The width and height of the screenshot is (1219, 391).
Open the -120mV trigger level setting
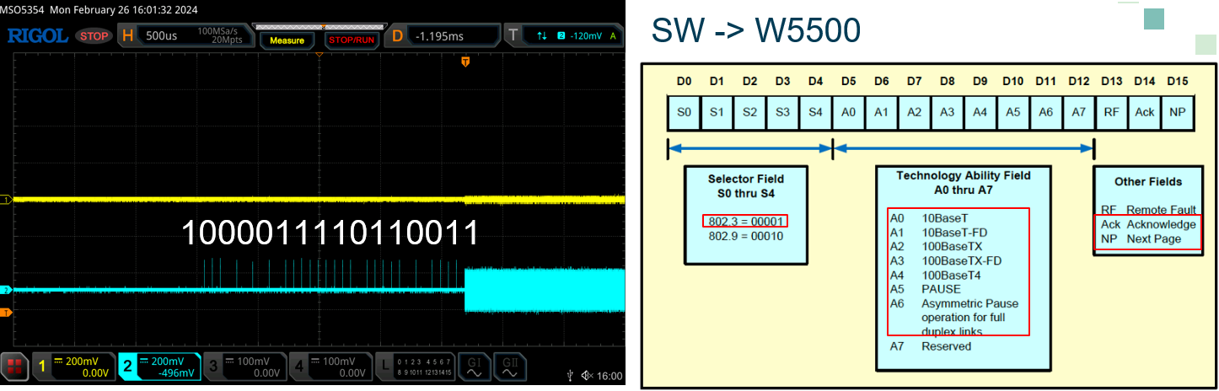coord(587,36)
